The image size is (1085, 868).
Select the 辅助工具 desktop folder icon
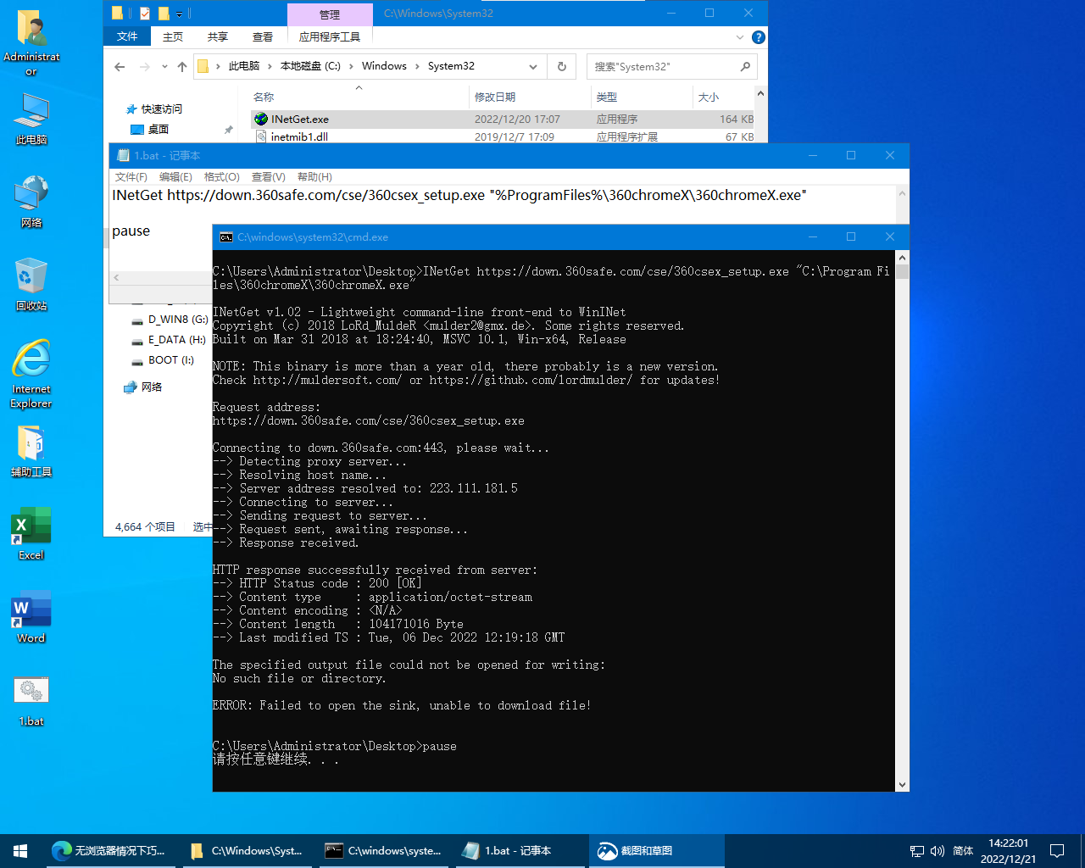[31, 451]
